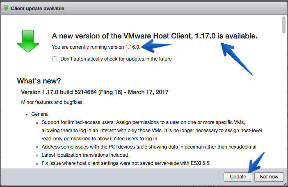Click the scrollbar track below the thumb
Screen dimensions: 288x187
point(284,101)
